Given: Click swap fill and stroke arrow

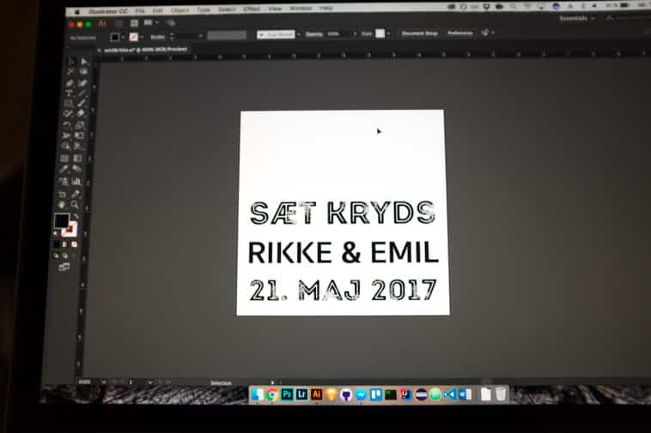Looking at the screenshot, I should [x=76, y=216].
